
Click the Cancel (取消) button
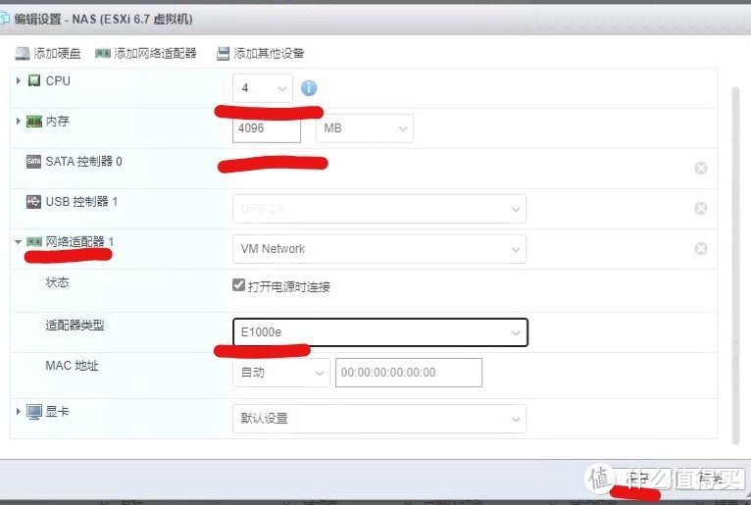[710, 479]
